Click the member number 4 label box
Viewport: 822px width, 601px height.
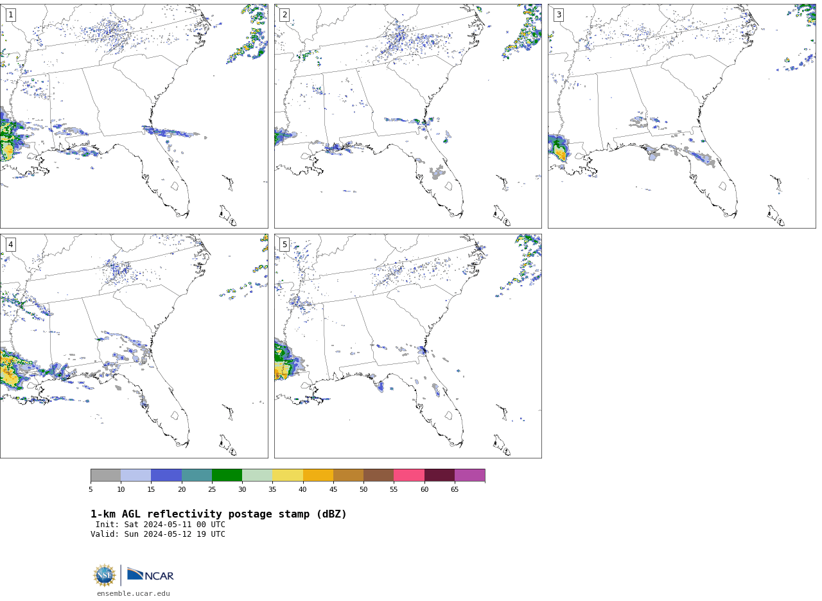click(x=10, y=245)
